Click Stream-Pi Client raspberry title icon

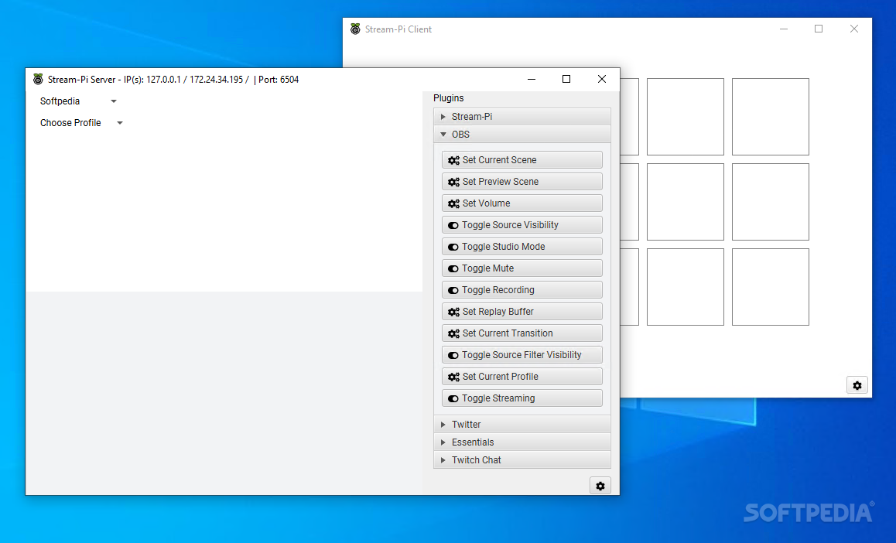(355, 29)
